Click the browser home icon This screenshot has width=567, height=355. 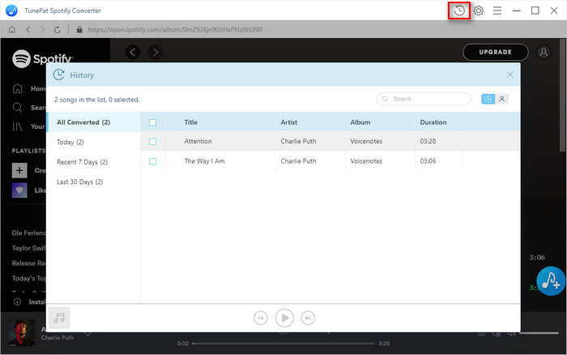pos(12,29)
